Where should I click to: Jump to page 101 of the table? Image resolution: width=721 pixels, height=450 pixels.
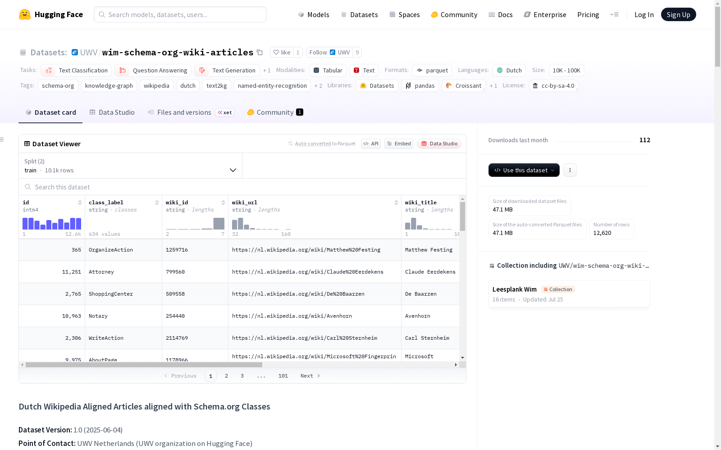pos(283,376)
